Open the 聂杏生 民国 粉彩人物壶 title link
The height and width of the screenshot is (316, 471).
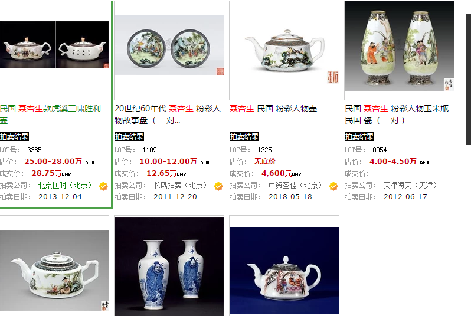[273, 108]
